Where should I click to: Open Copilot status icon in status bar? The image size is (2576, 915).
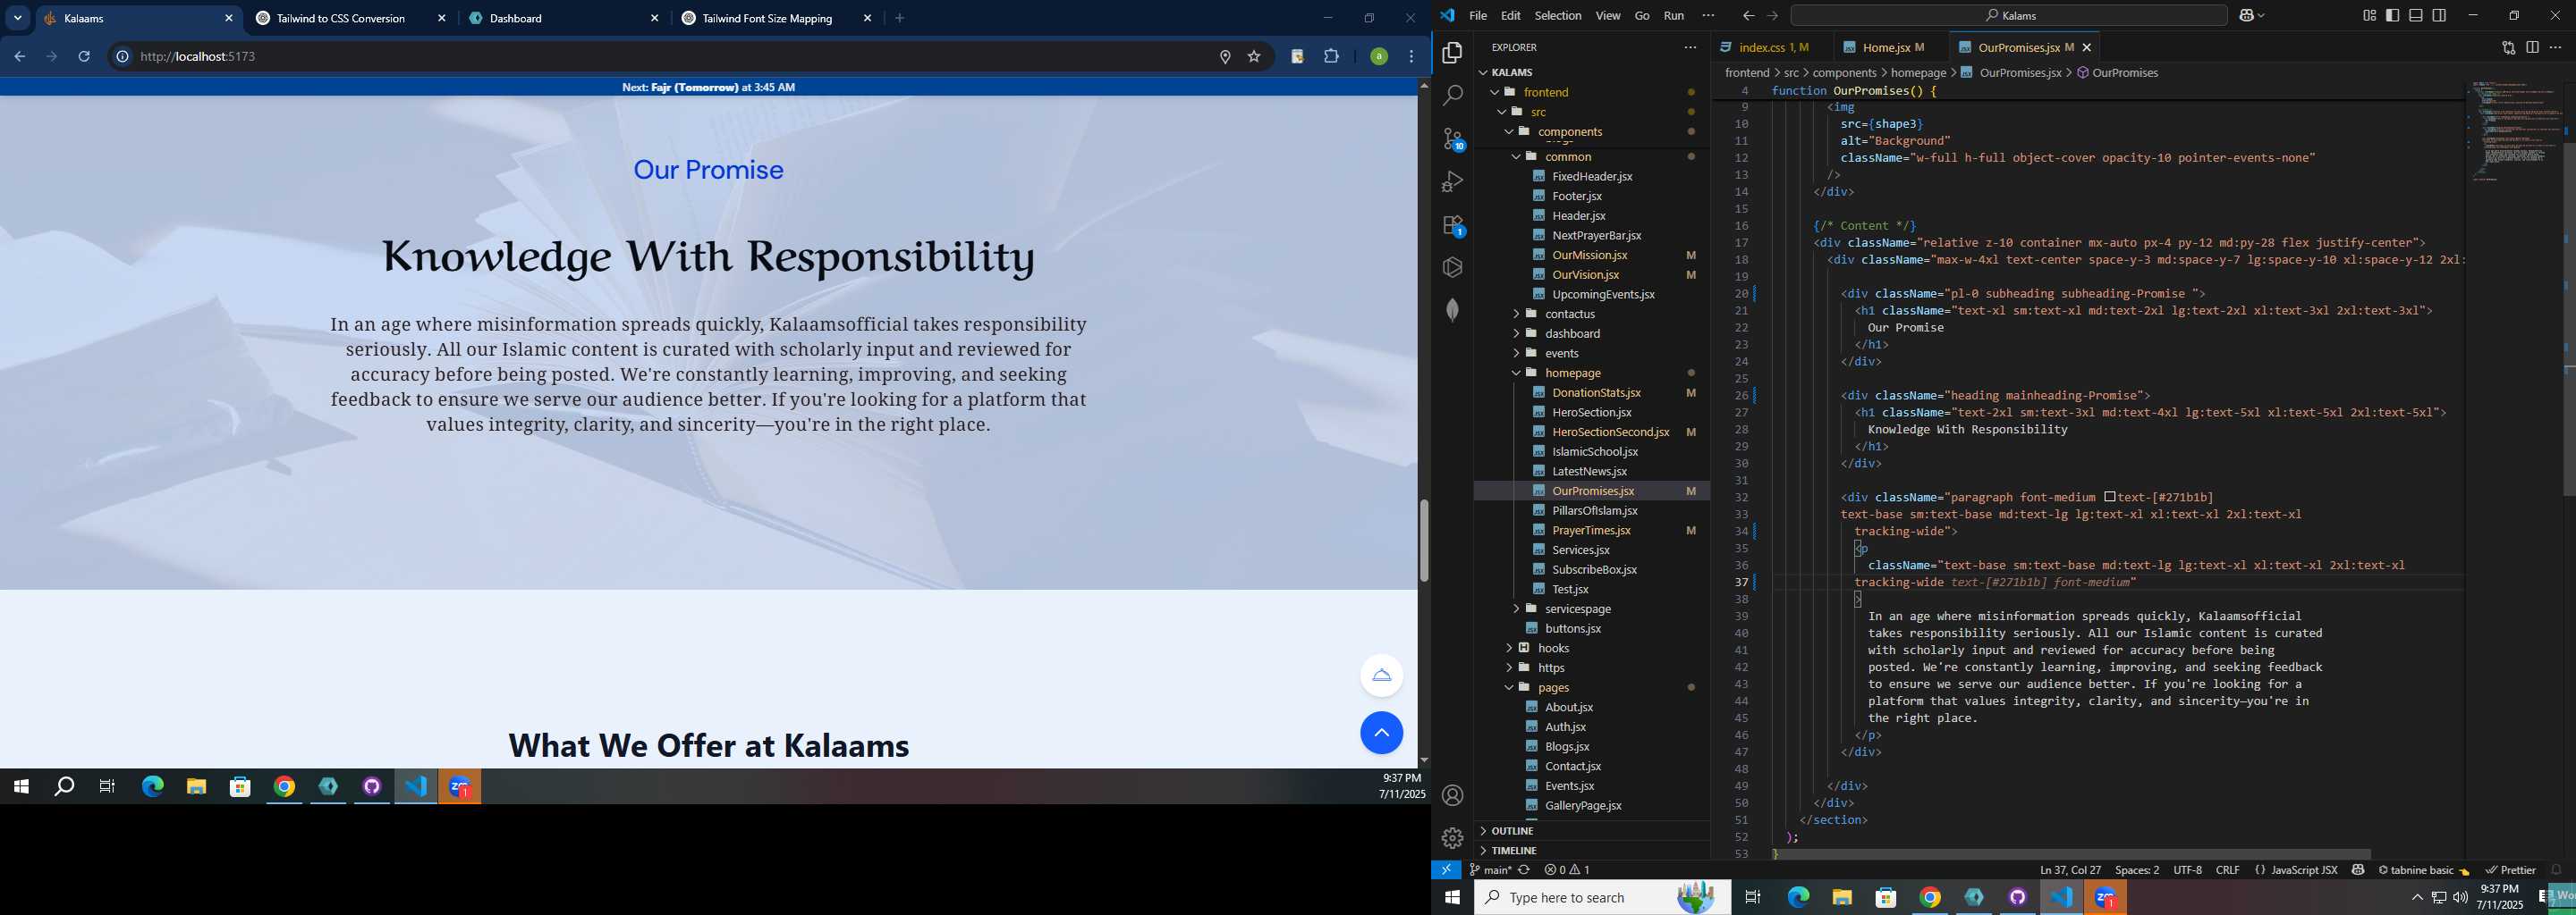pos(2358,870)
